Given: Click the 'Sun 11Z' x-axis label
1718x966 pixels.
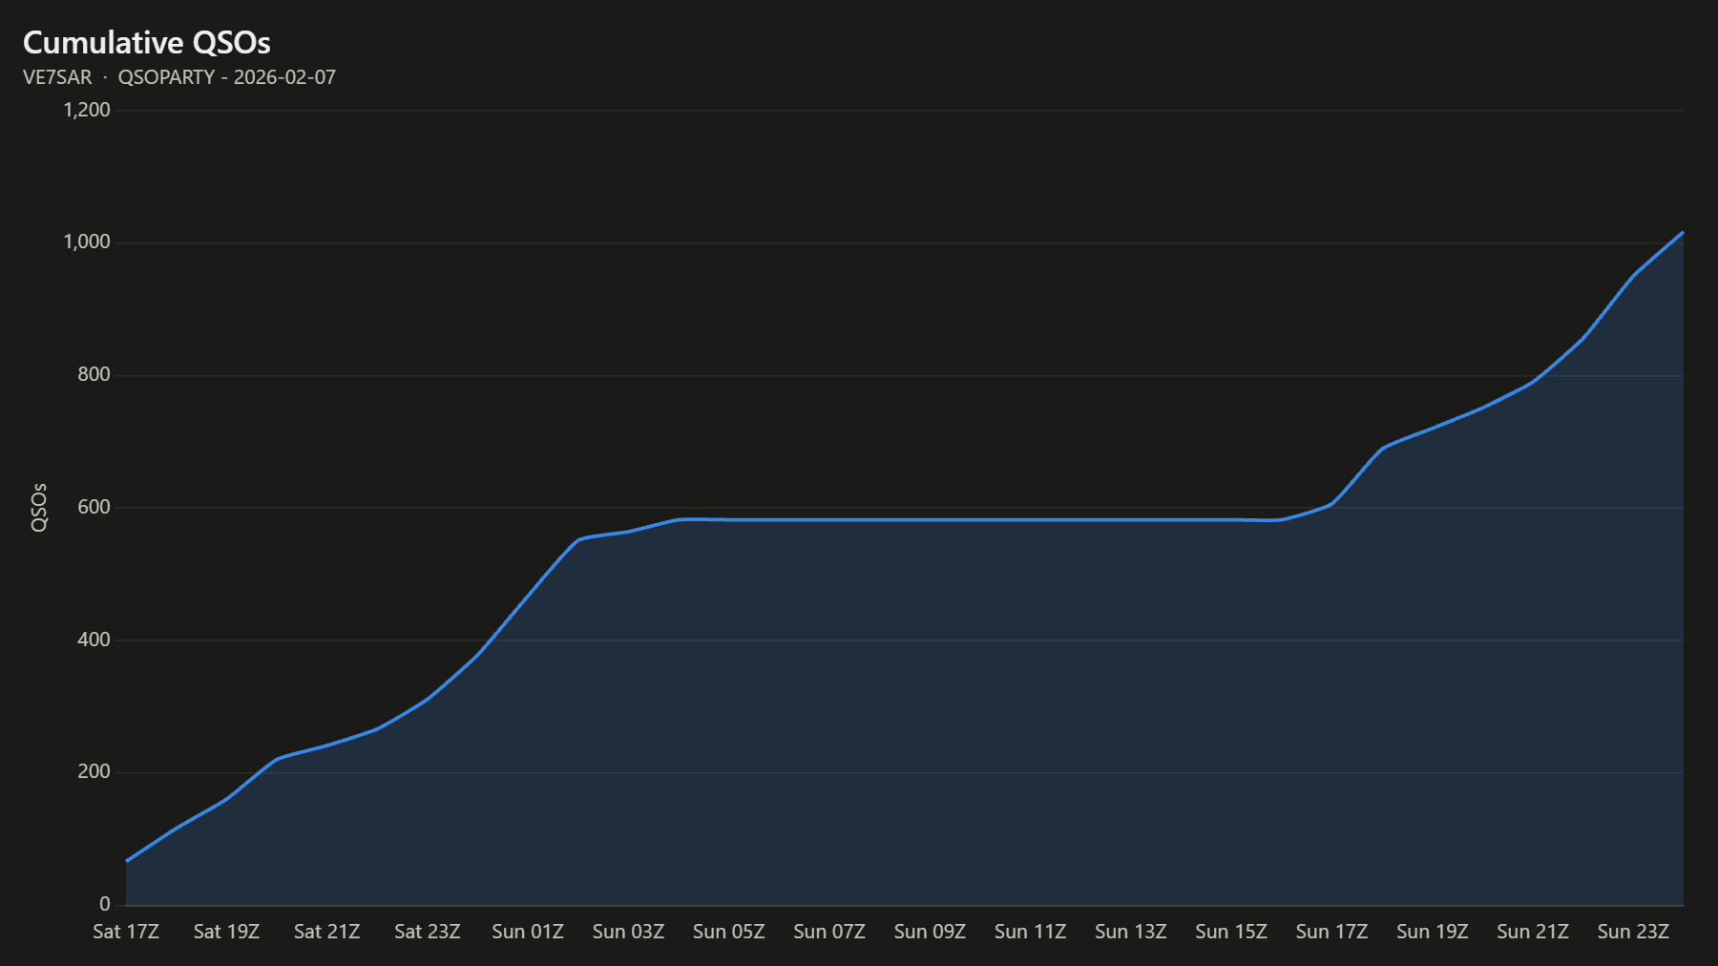Looking at the screenshot, I should pyautogui.click(x=1030, y=932).
